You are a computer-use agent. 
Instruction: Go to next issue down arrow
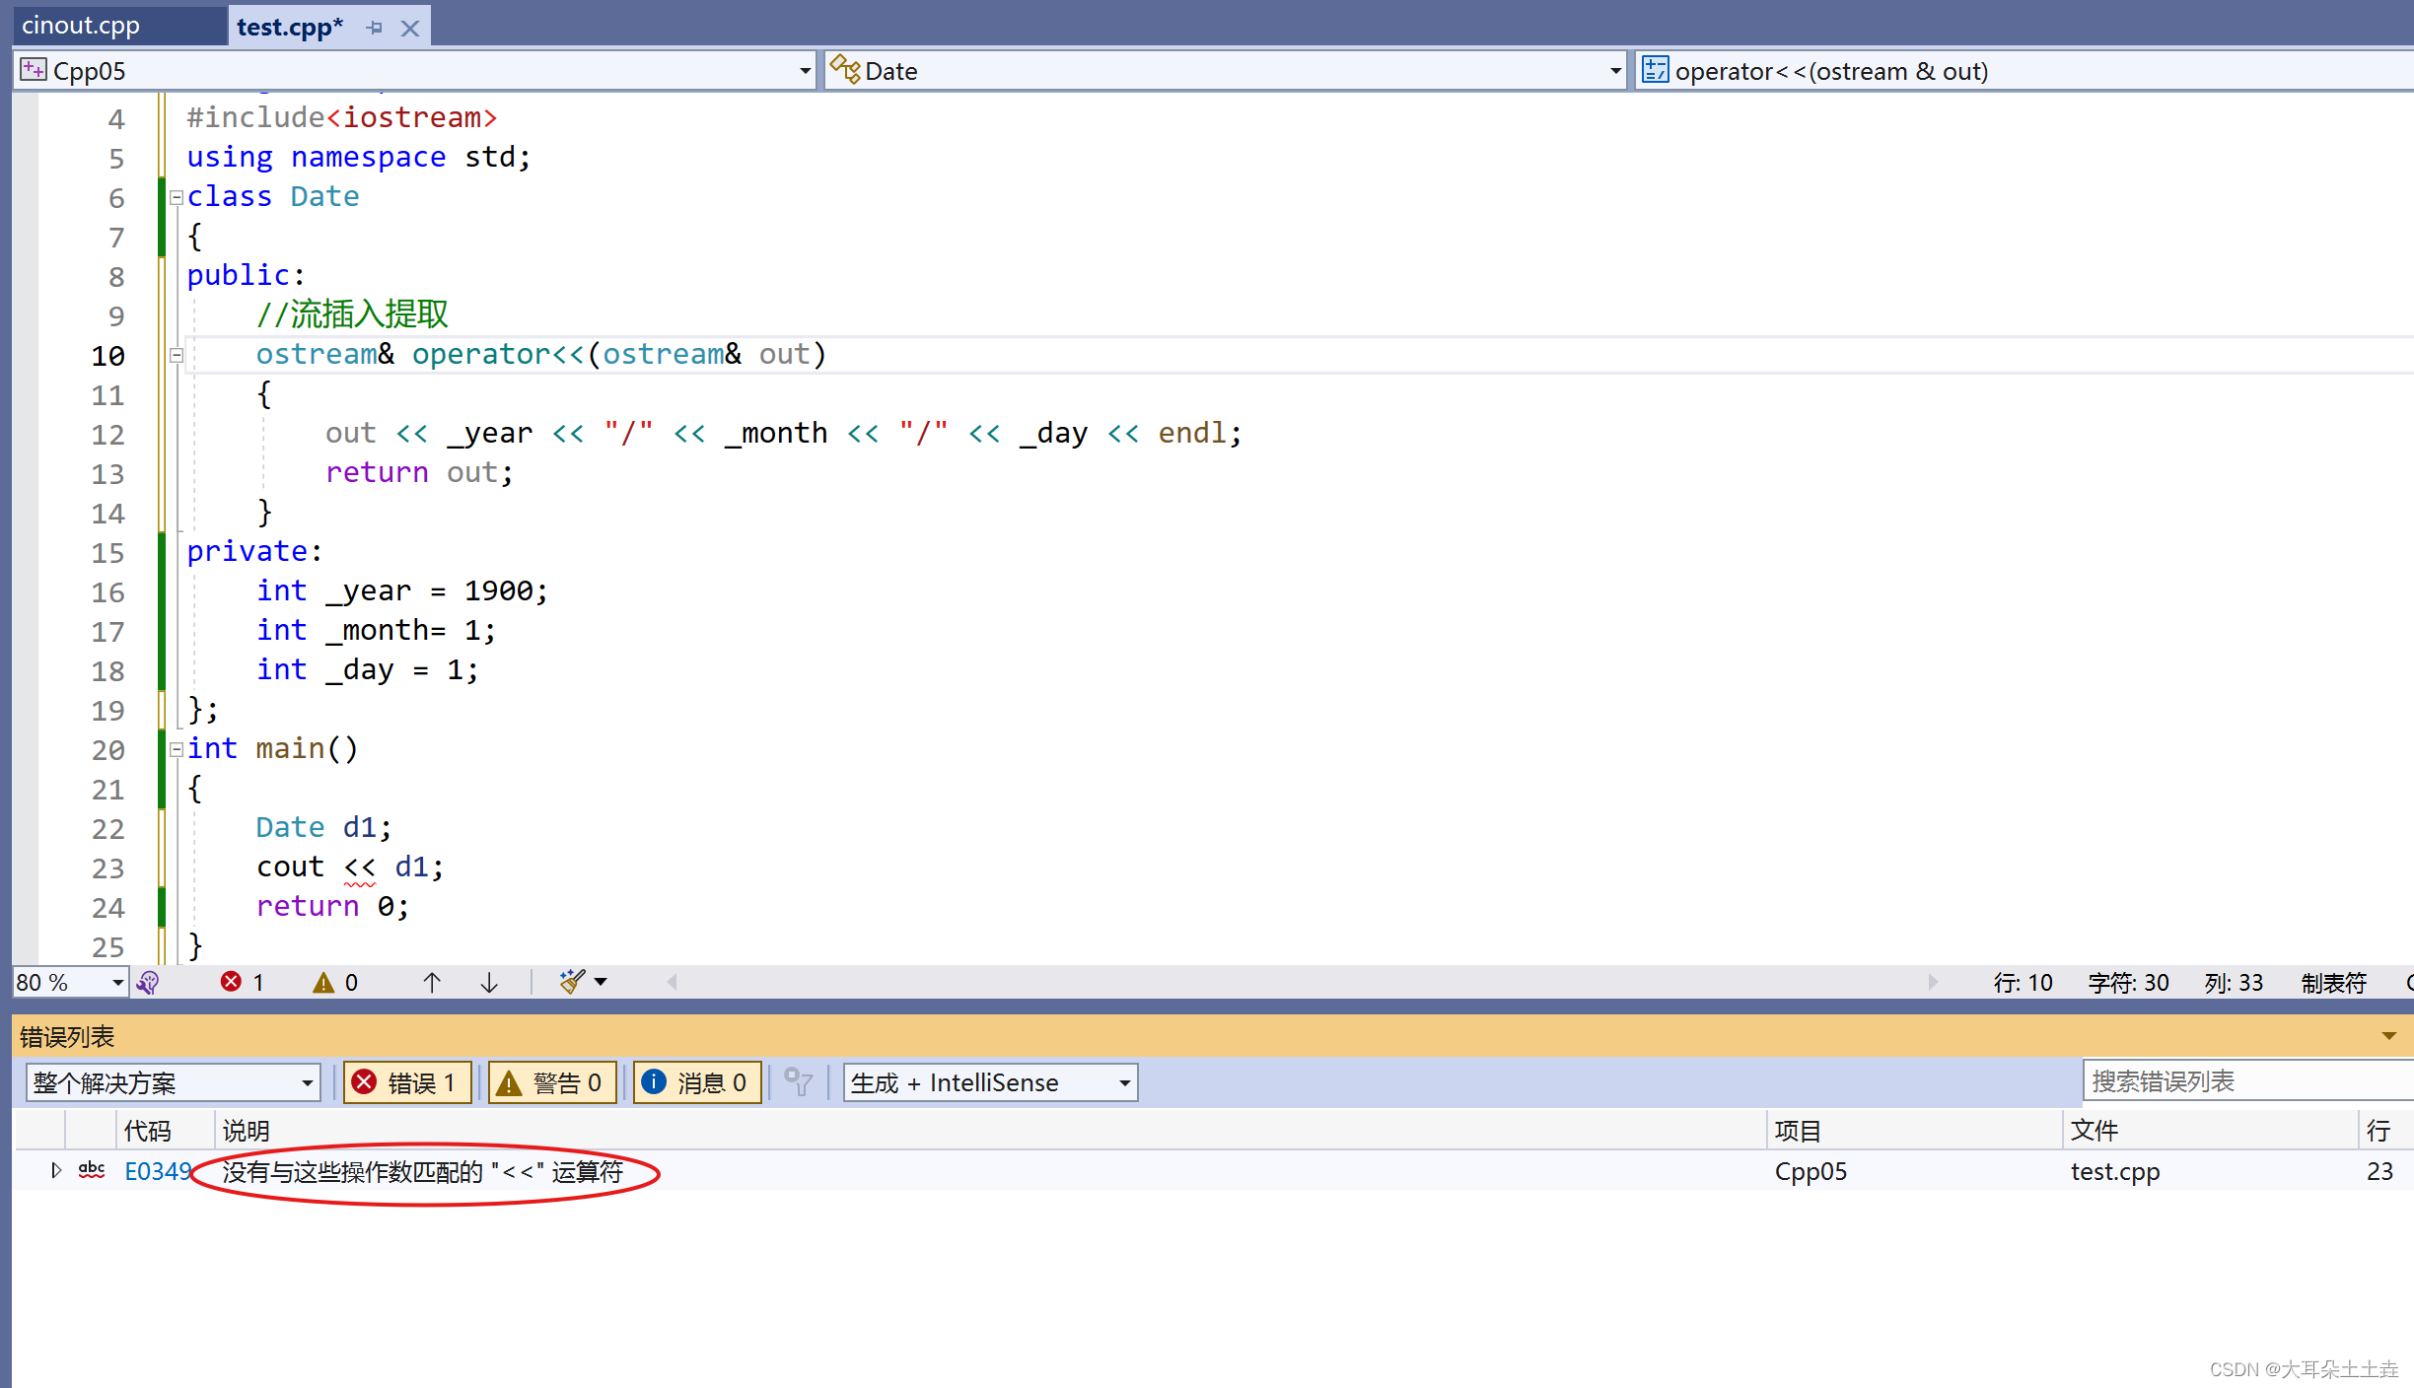[489, 982]
